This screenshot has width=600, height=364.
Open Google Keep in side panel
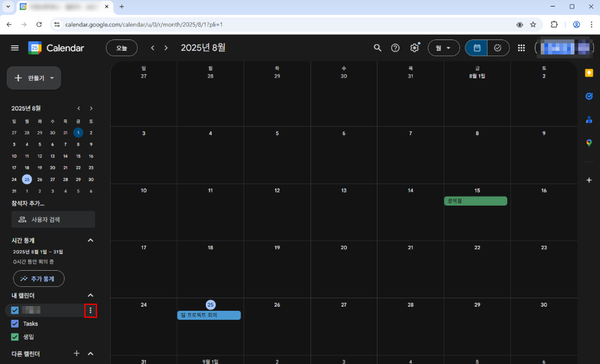pos(589,73)
